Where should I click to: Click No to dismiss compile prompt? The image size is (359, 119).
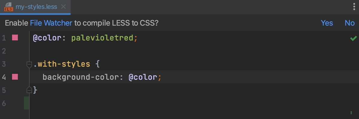pos(349,23)
